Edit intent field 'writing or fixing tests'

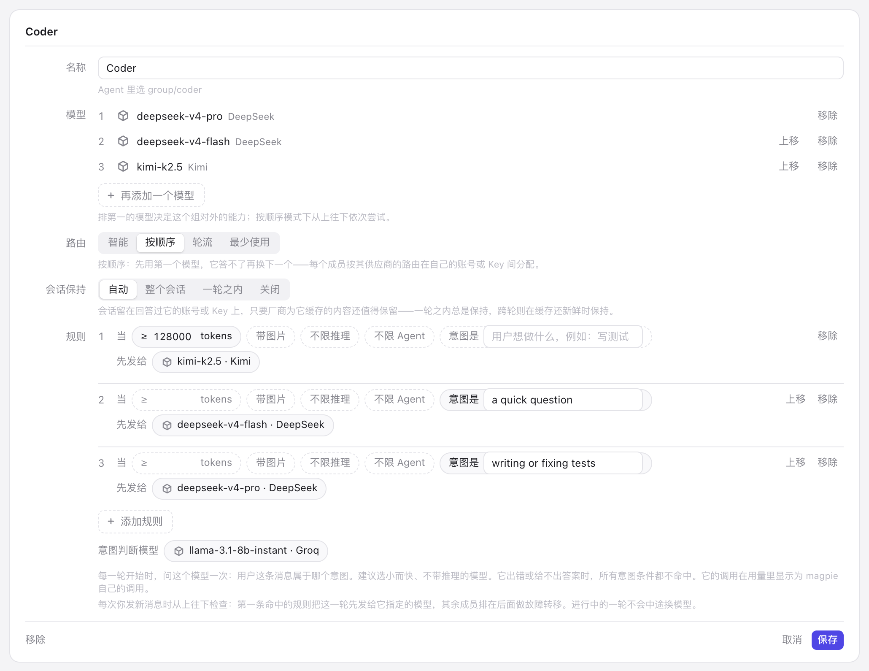coord(563,463)
